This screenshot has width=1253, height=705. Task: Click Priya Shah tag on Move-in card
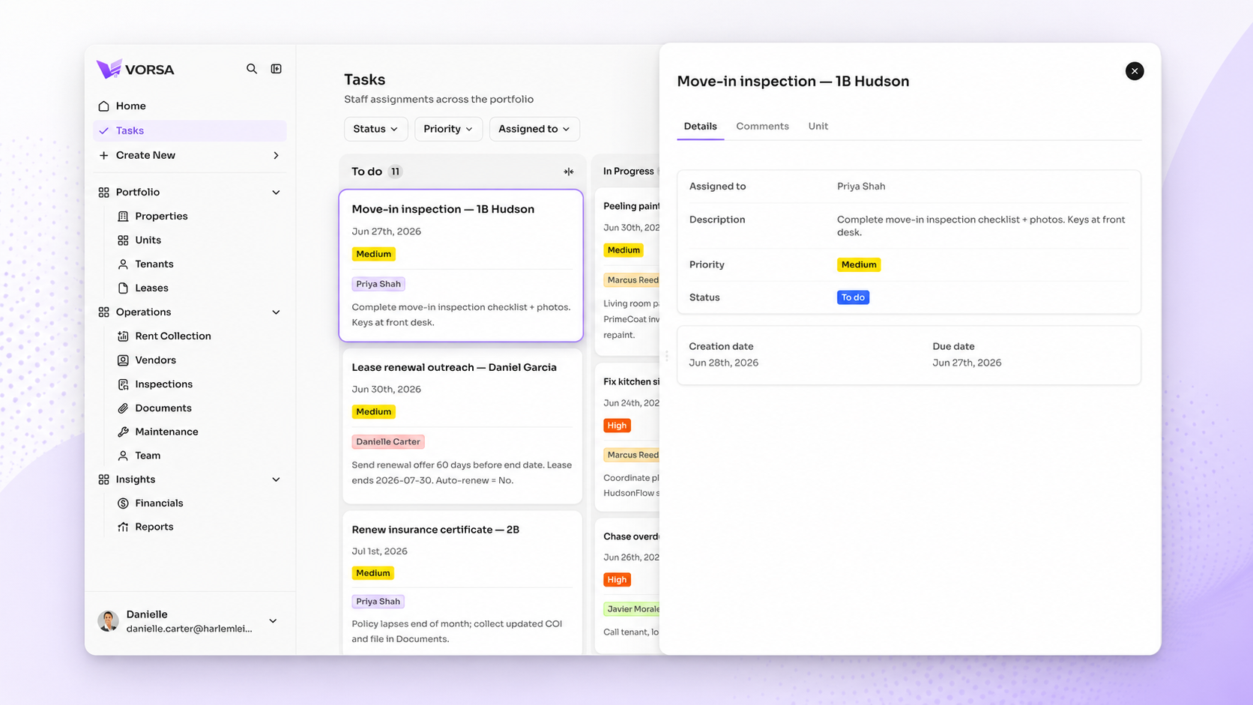(x=378, y=284)
